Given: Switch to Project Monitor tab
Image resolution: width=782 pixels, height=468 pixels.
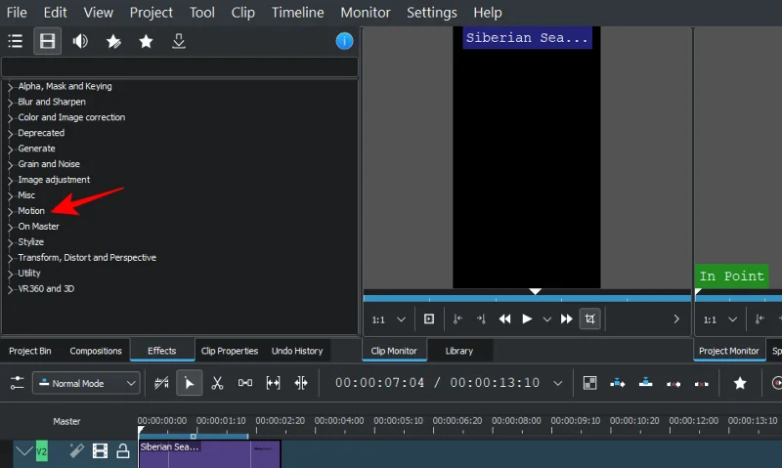Looking at the screenshot, I should pyautogui.click(x=729, y=351).
